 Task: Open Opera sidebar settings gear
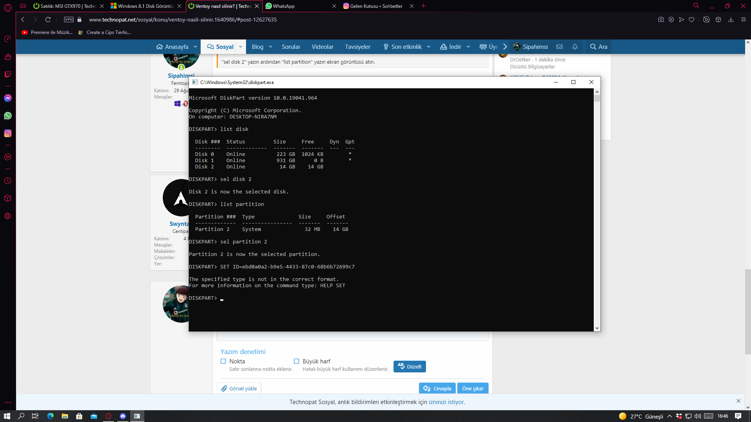(x=8, y=216)
